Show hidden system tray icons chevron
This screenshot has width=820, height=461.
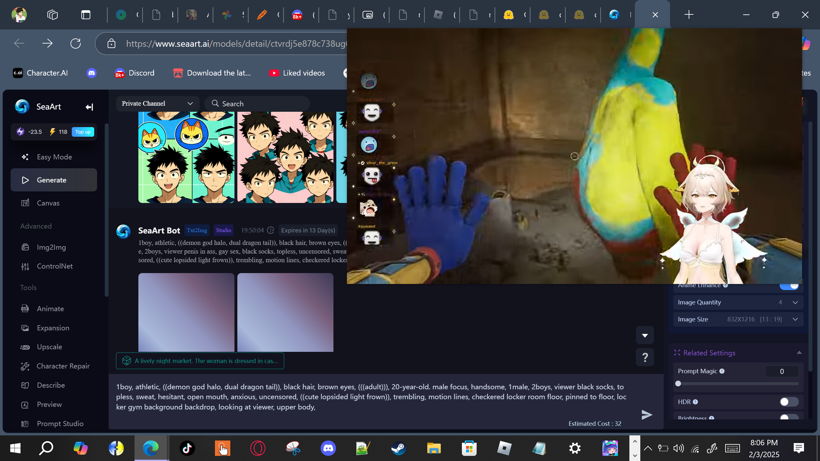pos(648,448)
